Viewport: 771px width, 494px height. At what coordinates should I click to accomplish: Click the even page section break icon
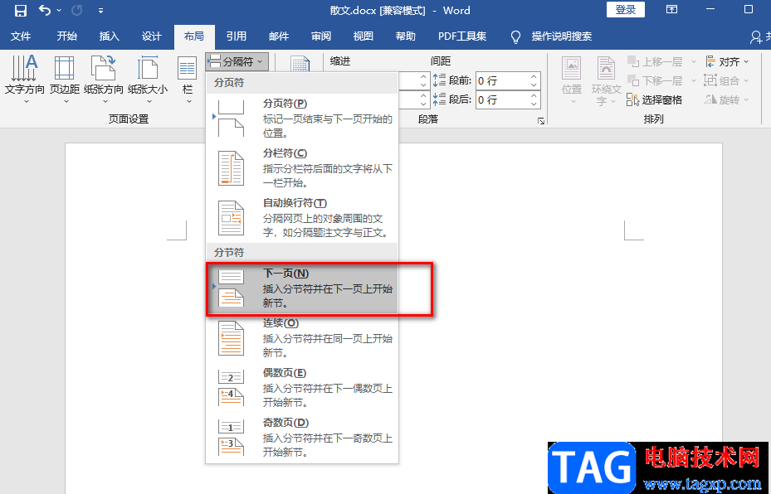(x=231, y=387)
